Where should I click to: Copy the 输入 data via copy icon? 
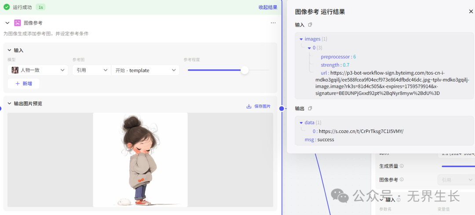point(310,25)
